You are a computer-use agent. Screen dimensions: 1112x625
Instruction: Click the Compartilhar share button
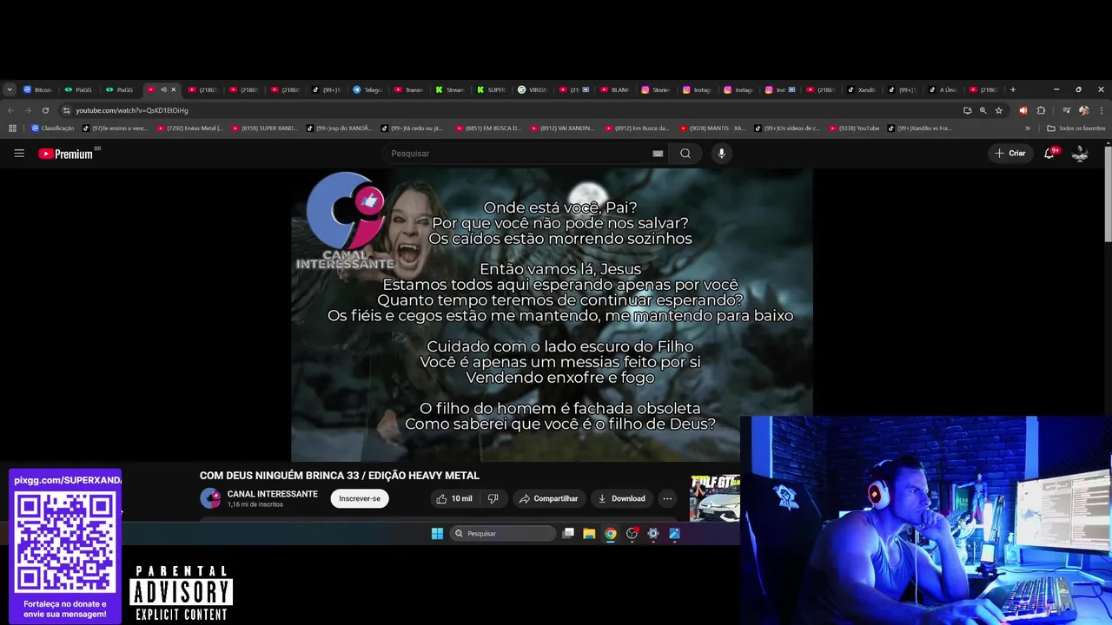tap(548, 498)
